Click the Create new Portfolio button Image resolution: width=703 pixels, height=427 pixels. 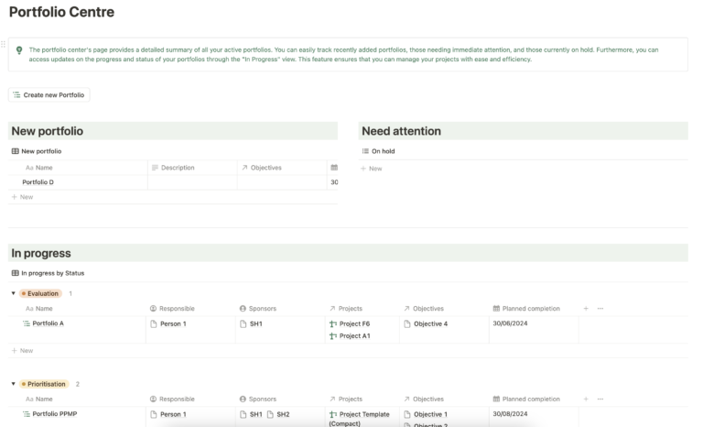coord(49,94)
